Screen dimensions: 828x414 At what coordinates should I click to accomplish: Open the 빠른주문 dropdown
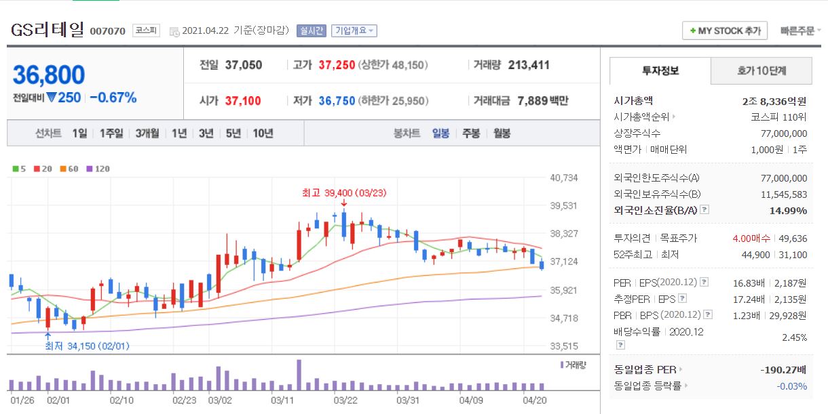801,30
